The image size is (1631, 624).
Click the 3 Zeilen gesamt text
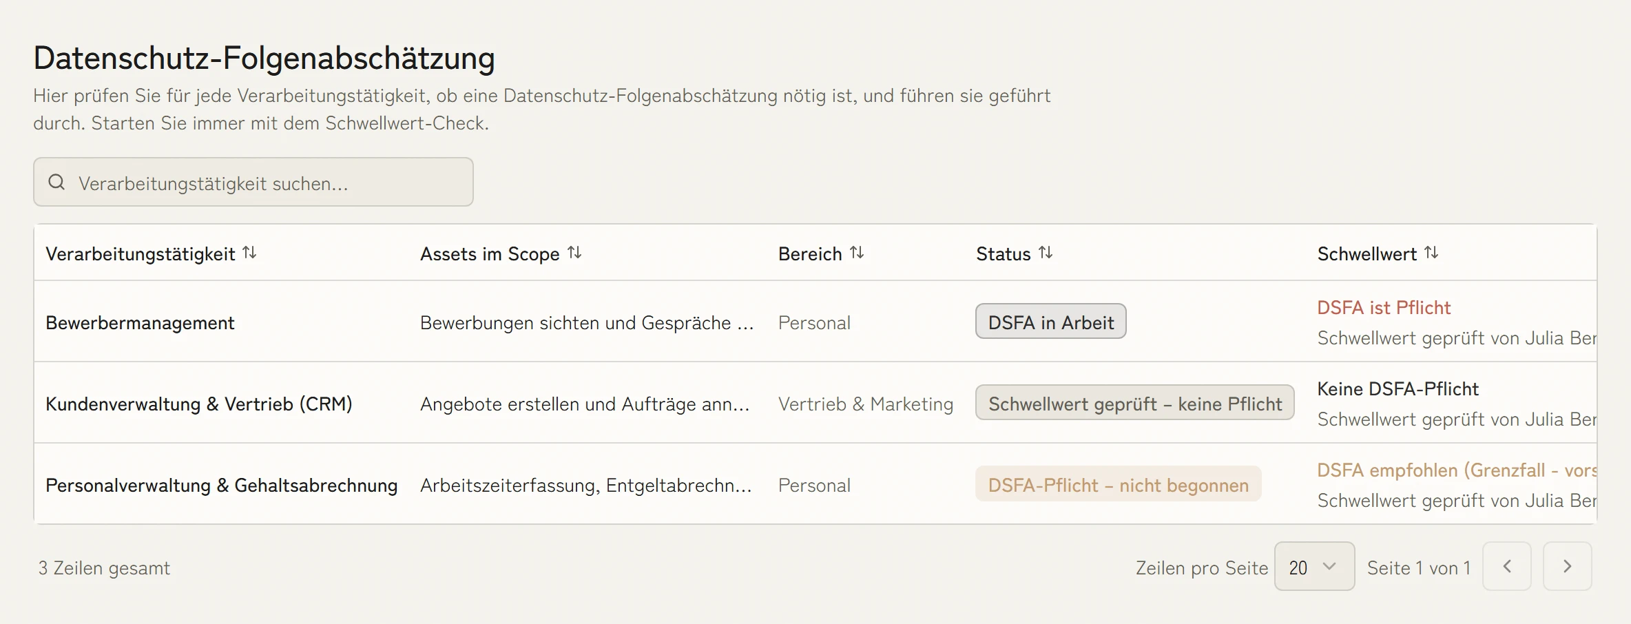pyautogui.click(x=104, y=568)
